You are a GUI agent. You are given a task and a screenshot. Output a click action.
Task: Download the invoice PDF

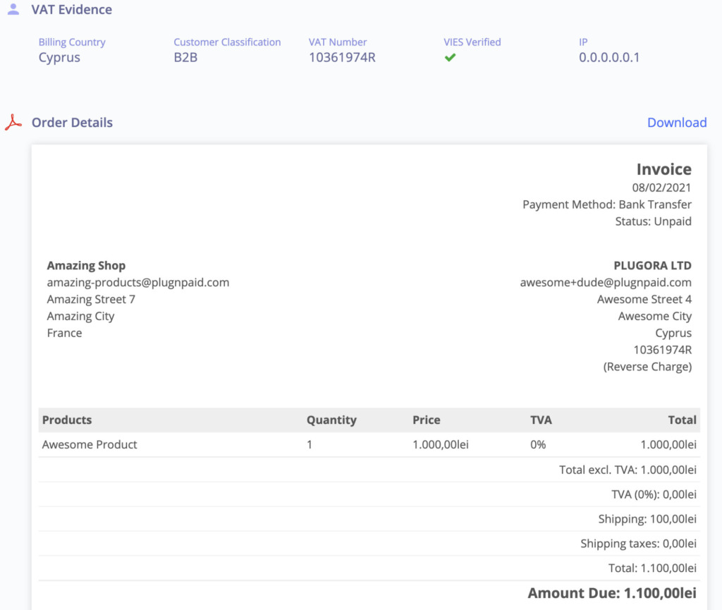pyautogui.click(x=676, y=123)
